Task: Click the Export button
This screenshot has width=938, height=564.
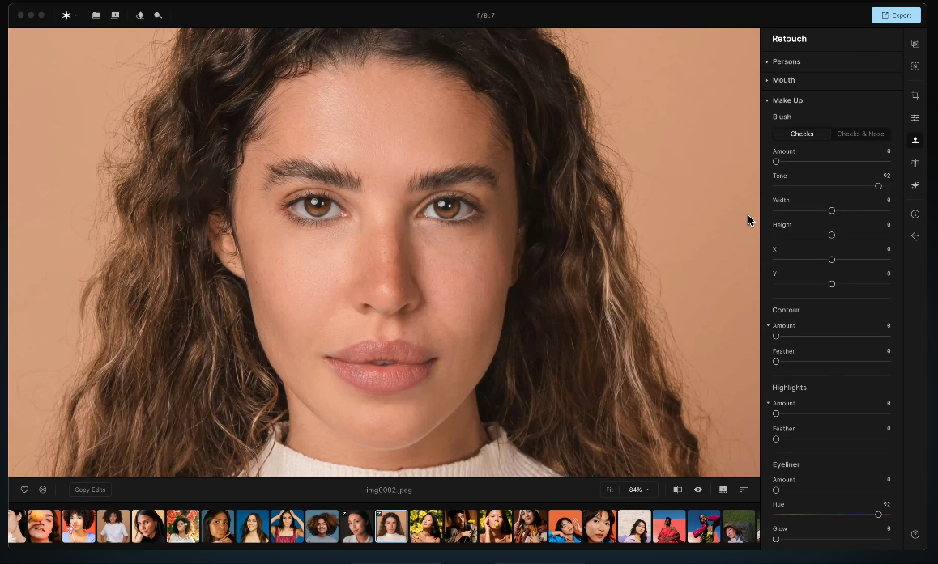Action: (896, 15)
